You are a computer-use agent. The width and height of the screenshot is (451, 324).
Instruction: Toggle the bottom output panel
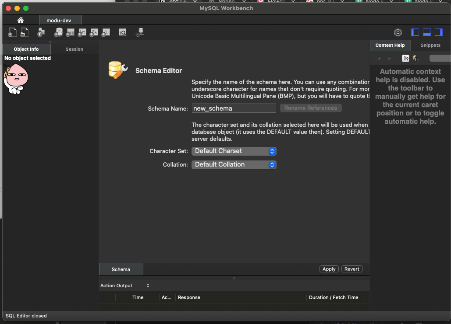[427, 32]
